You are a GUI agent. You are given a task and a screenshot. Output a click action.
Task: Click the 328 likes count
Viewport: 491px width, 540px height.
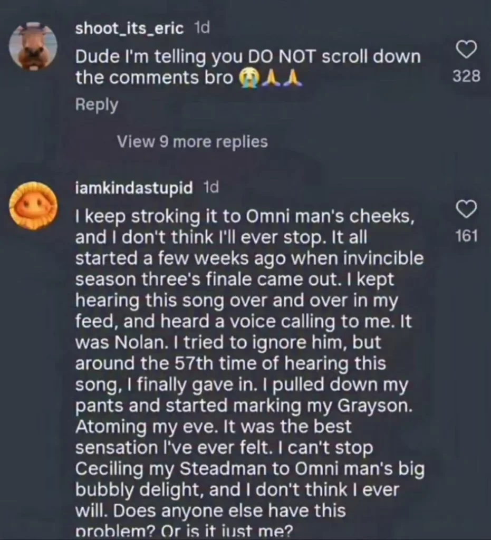pos(466,76)
